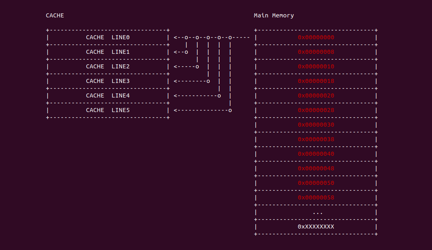Select the CACHE LINE1 row
Screen dimensions: 432x250
pos(107,52)
